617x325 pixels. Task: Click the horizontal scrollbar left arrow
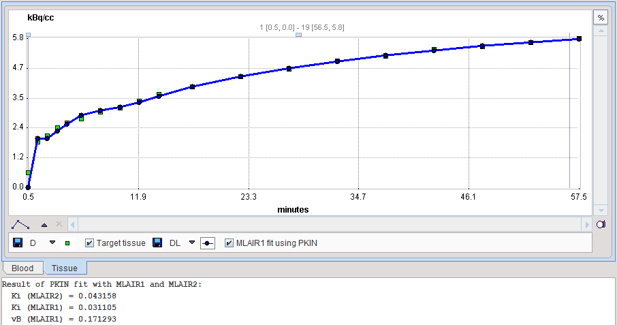(x=72, y=225)
